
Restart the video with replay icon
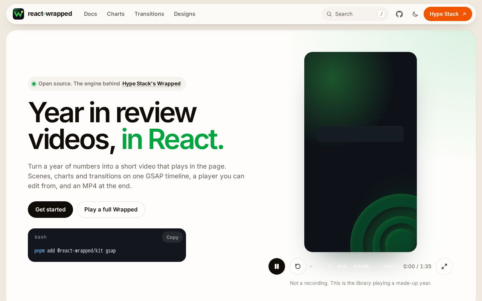(x=298, y=266)
